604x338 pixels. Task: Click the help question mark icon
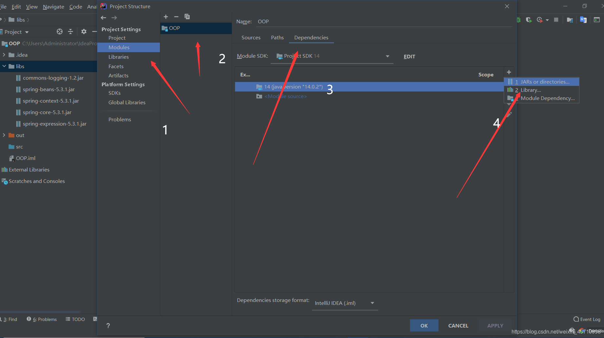click(108, 326)
